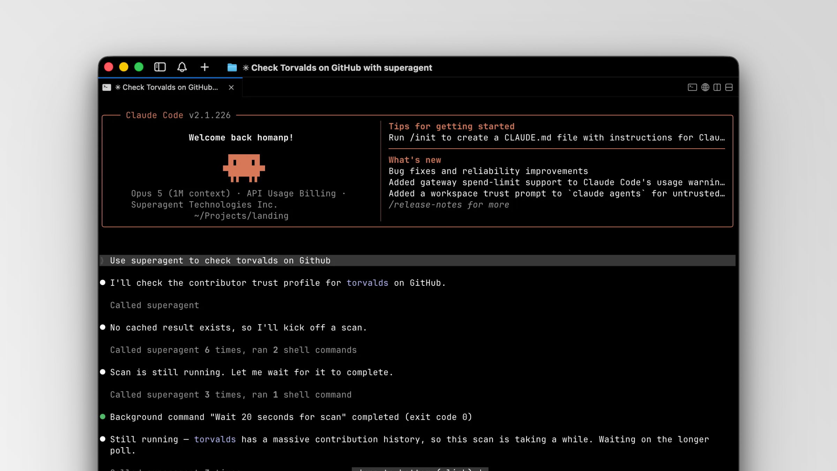This screenshot has width=837, height=471.
Task: Click the Run /init to create CLAUDE.md line
Action: click(557, 137)
